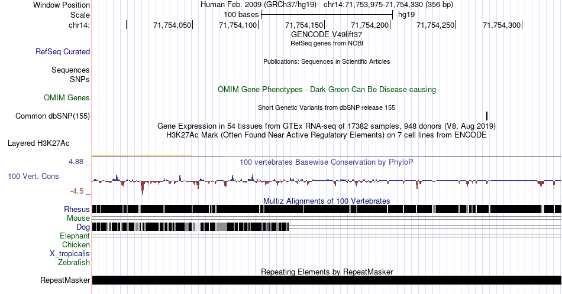562x294 pixels.
Task: Click 100 vertebrates Basewise Conservation title
Action: pos(327,162)
